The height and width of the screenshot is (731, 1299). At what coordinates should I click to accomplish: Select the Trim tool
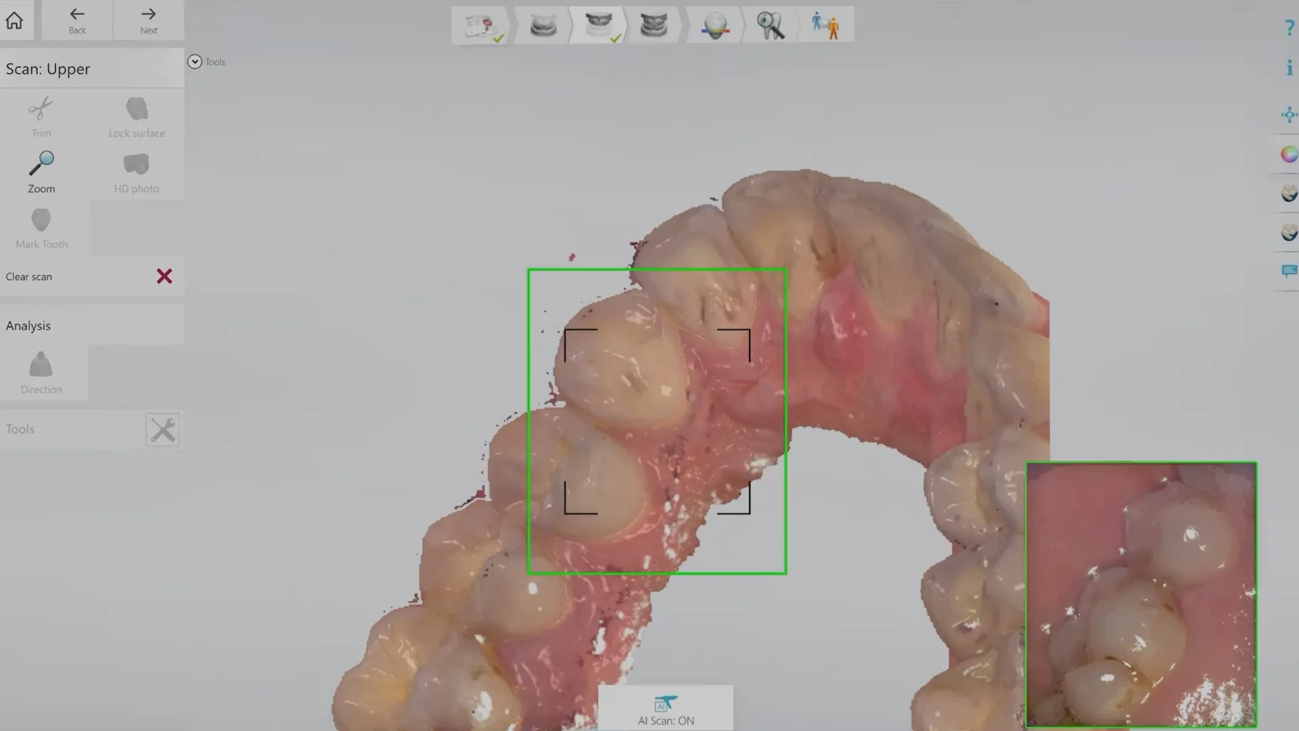point(41,116)
